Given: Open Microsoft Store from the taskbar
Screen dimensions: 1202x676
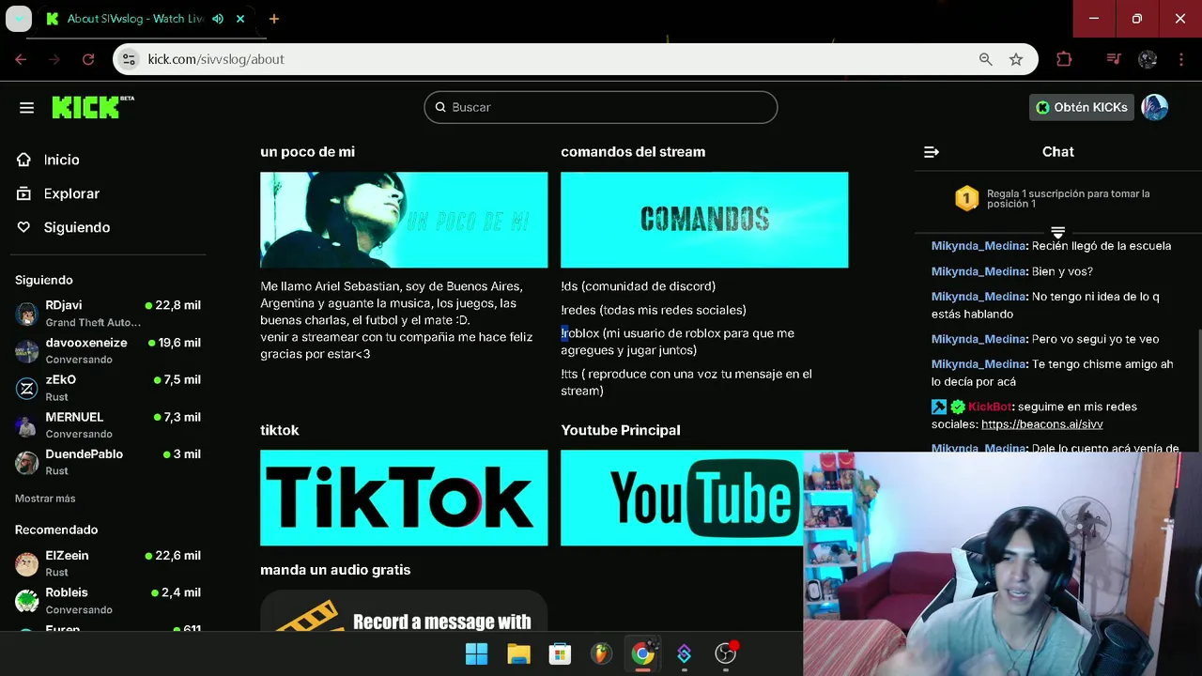Looking at the screenshot, I should click(x=560, y=653).
